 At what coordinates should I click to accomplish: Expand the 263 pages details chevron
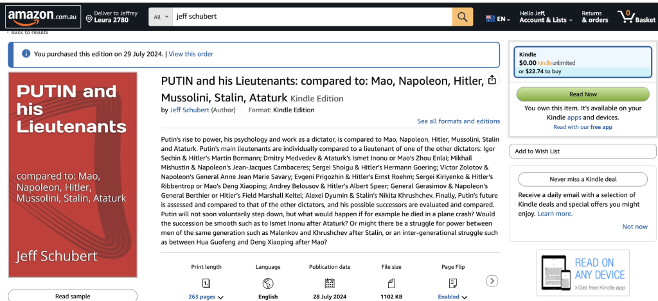221,297
